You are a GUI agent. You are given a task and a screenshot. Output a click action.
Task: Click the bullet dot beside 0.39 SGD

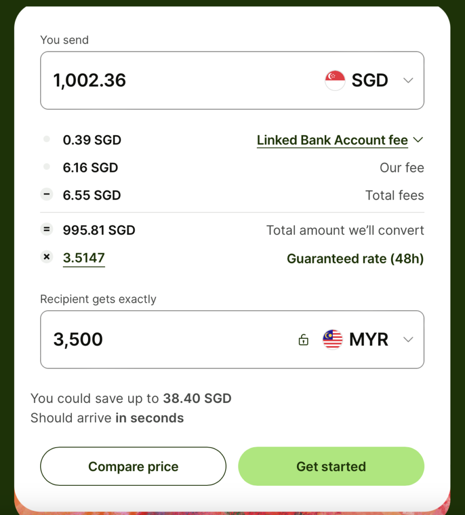(46, 139)
